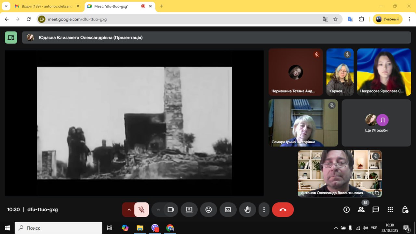Leave the call with red button
The image size is (416, 234).
[283, 210]
